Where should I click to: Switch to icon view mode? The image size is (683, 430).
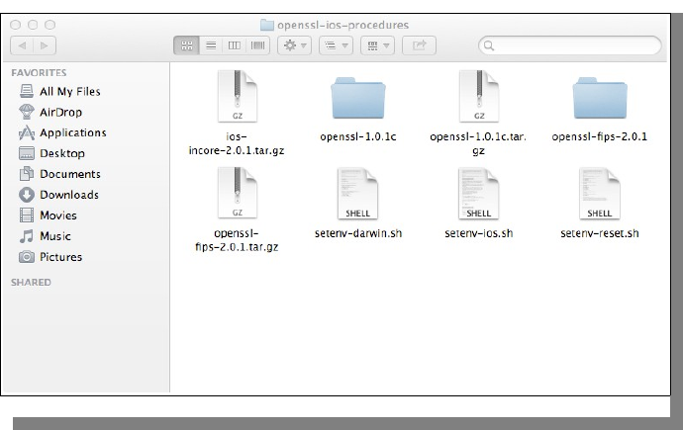(187, 45)
